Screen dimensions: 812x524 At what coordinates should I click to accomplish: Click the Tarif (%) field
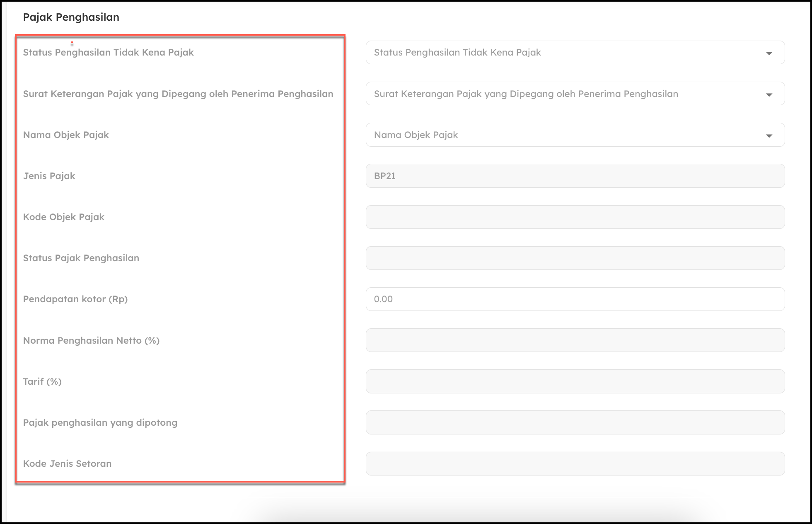pyautogui.click(x=575, y=381)
